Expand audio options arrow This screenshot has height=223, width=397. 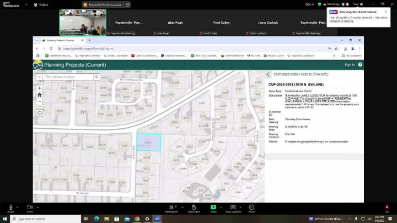(17, 207)
